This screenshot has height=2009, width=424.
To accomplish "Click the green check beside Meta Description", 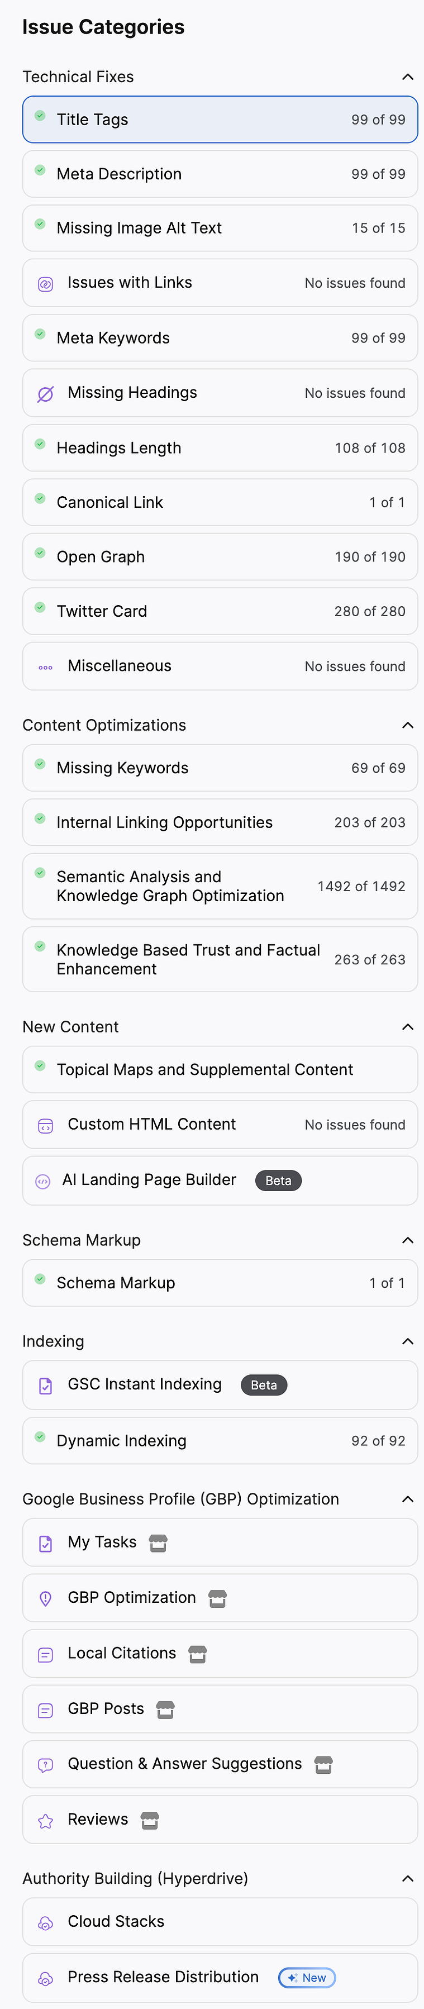I will click(x=40, y=170).
